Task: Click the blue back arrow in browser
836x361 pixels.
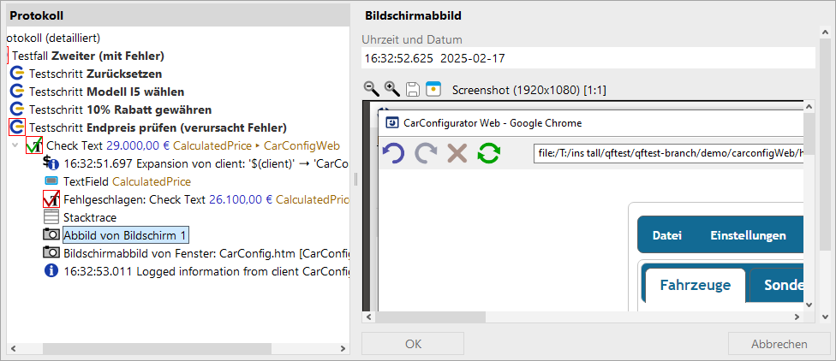Action: (393, 153)
